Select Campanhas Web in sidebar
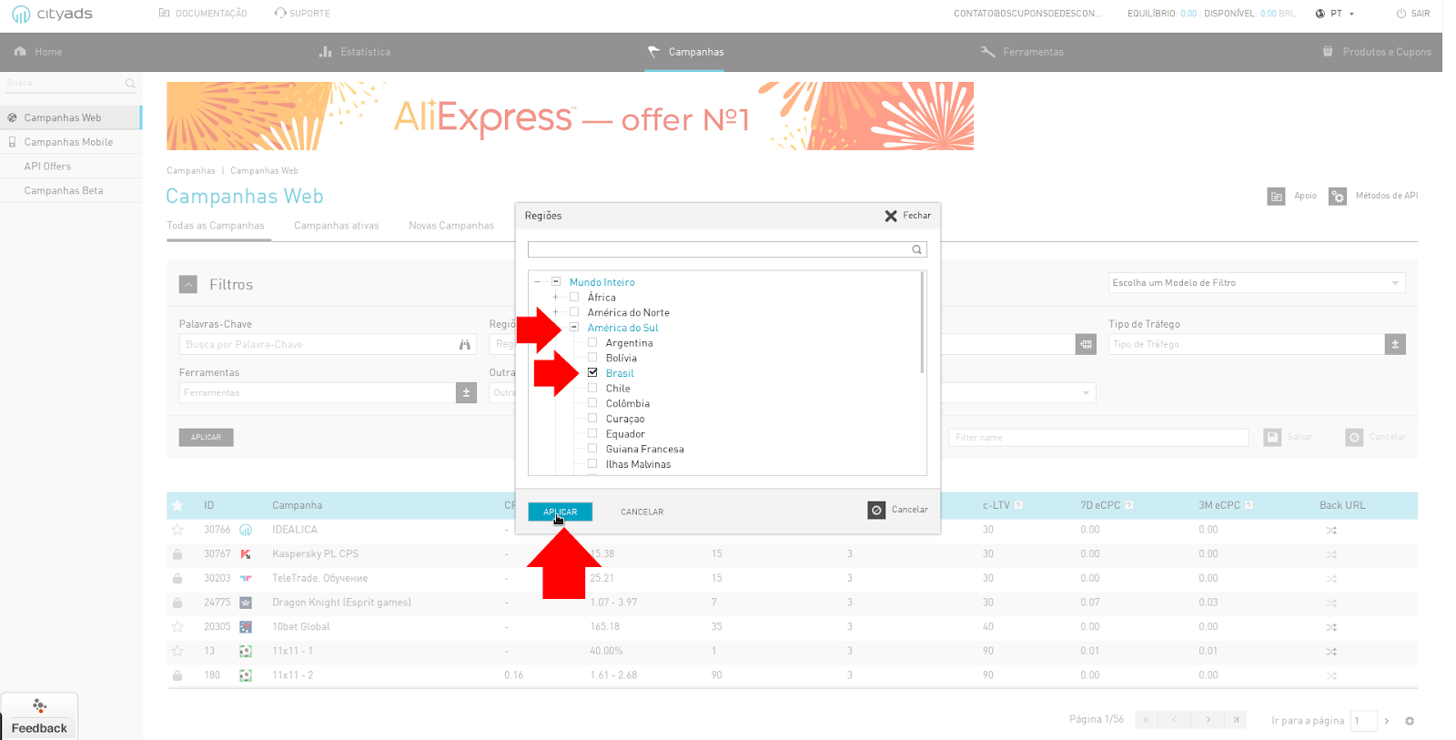 click(71, 117)
